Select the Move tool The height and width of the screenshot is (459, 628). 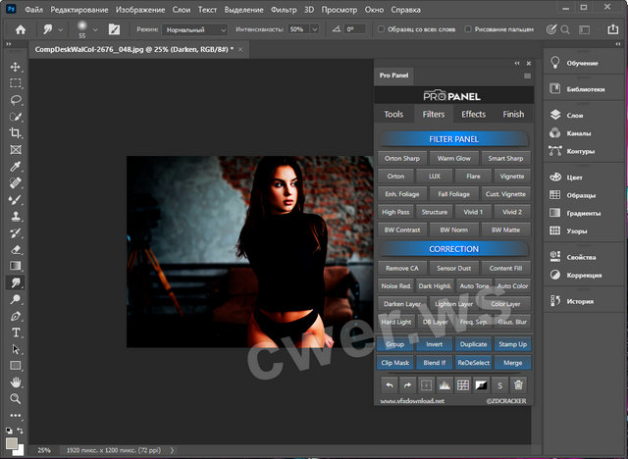(16, 67)
